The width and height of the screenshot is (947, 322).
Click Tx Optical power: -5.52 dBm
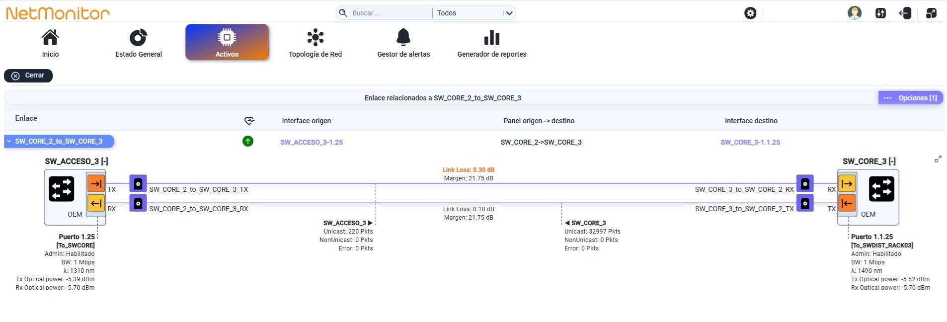click(x=890, y=279)
